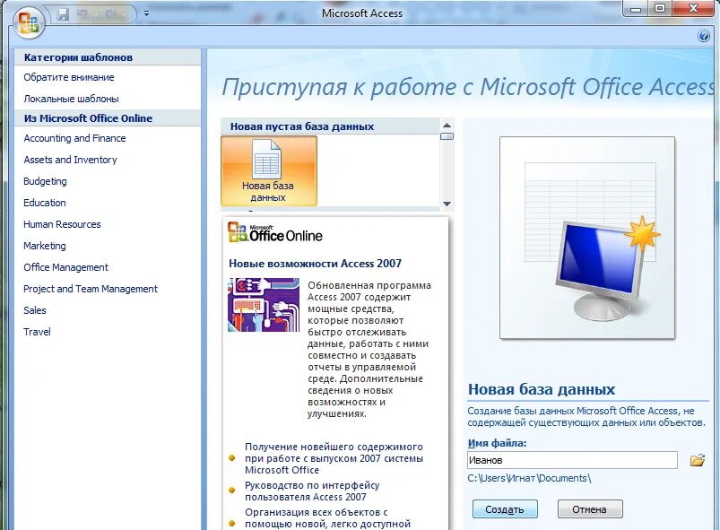Viewport: 720px width, 530px height.
Task: Click the Новые возможности Access 2007 heading
Action: pos(315,264)
